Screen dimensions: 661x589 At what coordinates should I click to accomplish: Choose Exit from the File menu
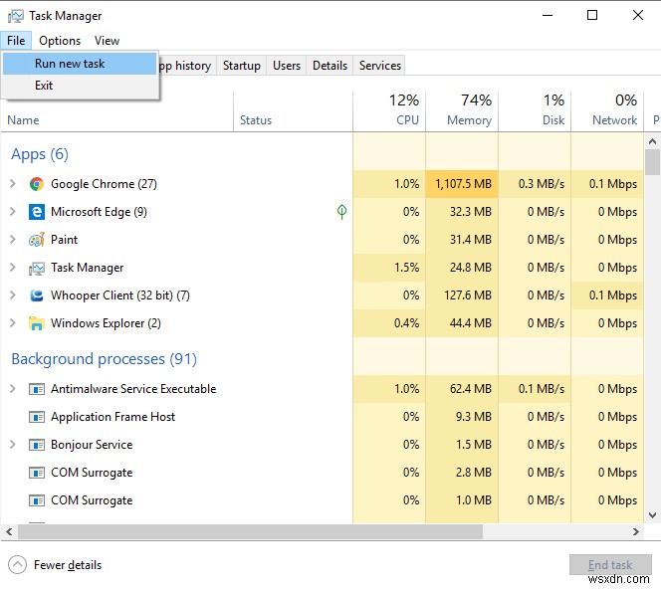80,86
